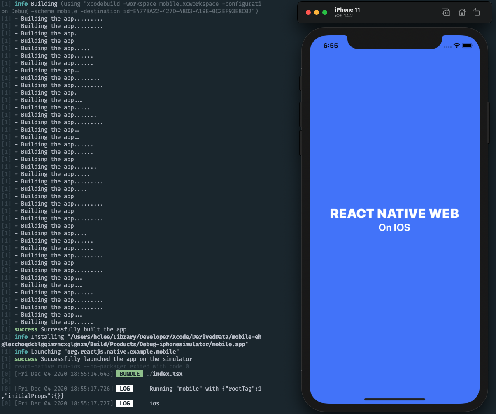Click the screenshot camera icon in simulator toolbar

pyautogui.click(x=446, y=12)
